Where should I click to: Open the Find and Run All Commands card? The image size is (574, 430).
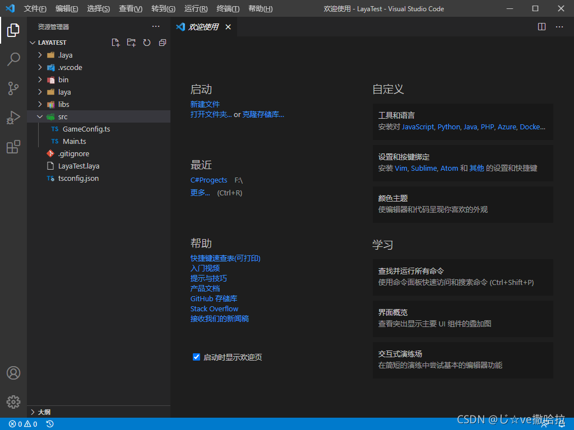point(462,277)
